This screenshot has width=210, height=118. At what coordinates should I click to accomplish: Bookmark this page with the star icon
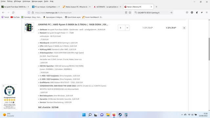pos(130,12)
